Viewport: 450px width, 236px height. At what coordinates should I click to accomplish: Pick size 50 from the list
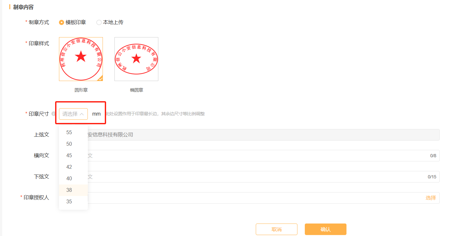point(73,144)
